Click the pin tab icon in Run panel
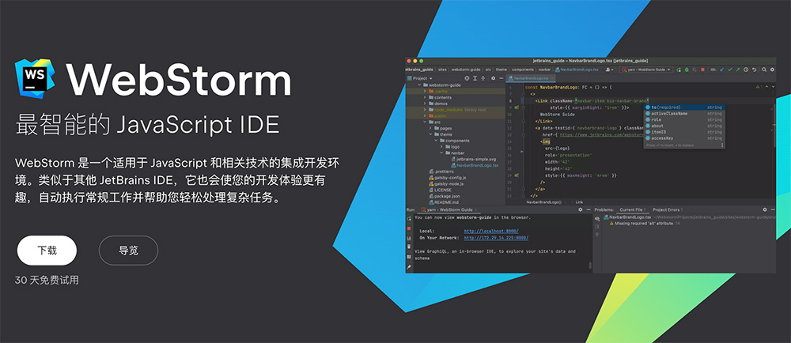Viewport: 791px width, 343px height. (409, 267)
